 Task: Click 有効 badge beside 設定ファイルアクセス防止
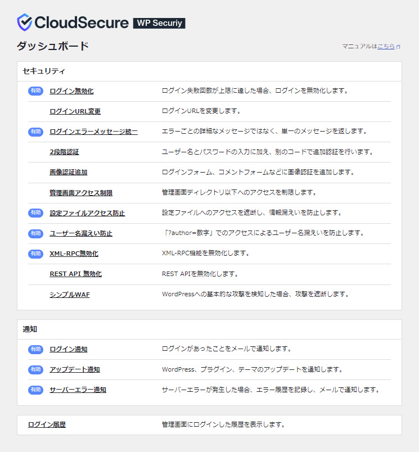pyautogui.click(x=36, y=213)
